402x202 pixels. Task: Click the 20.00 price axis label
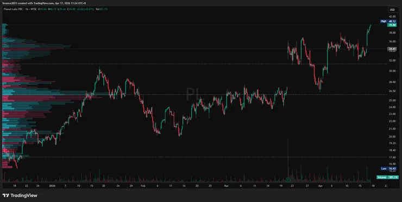pos(392,137)
